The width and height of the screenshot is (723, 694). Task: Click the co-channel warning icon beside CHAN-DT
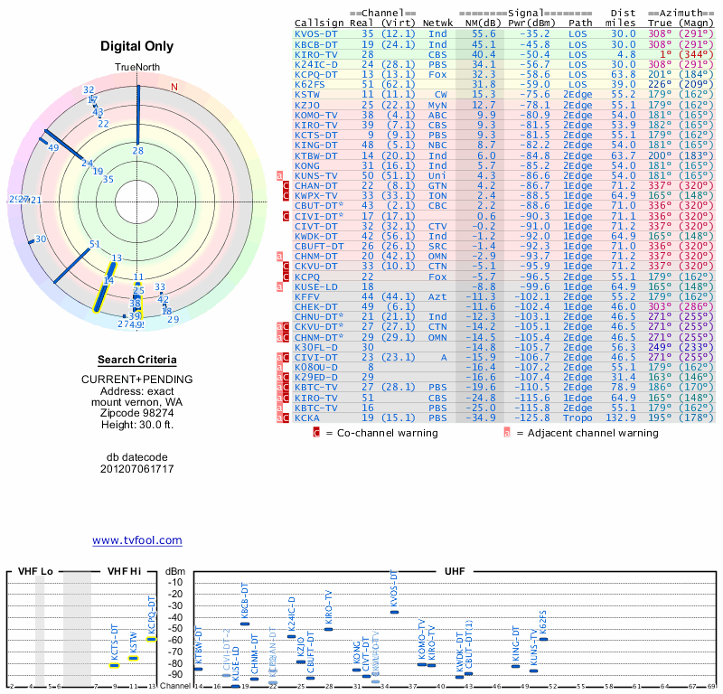(286, 185)
